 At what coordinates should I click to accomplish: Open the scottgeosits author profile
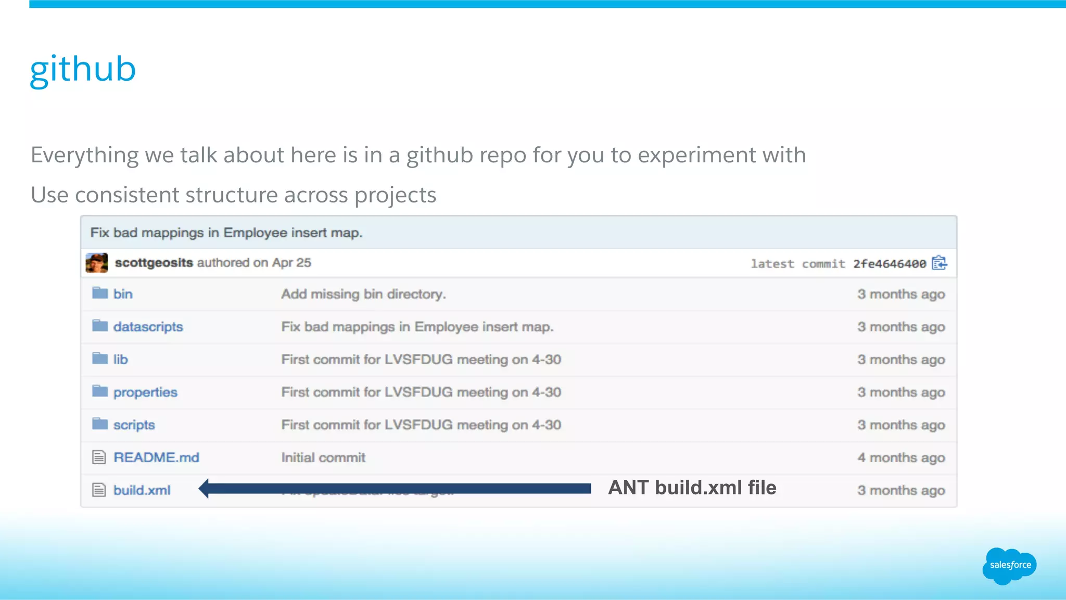154,263
